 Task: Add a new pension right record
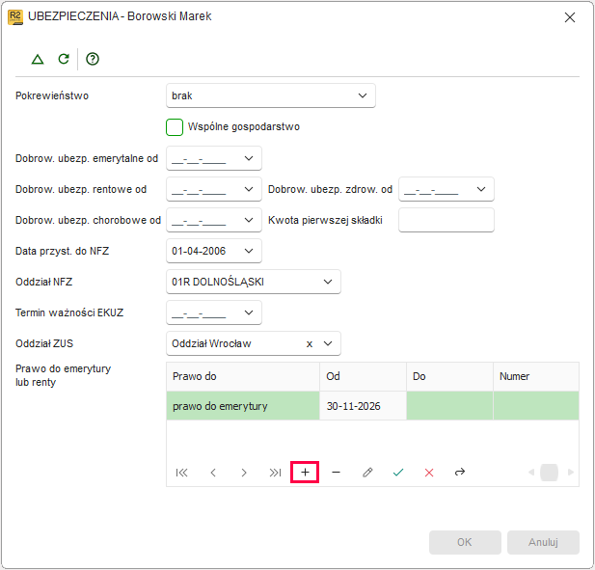(305, 472)
